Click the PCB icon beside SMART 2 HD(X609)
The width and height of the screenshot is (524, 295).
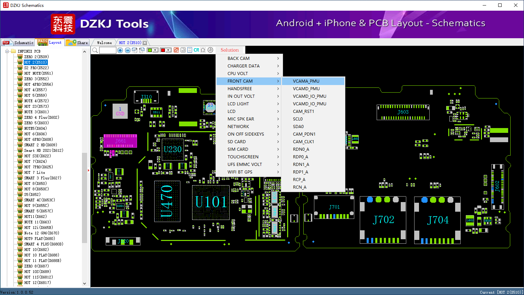[x=20, y=145]
